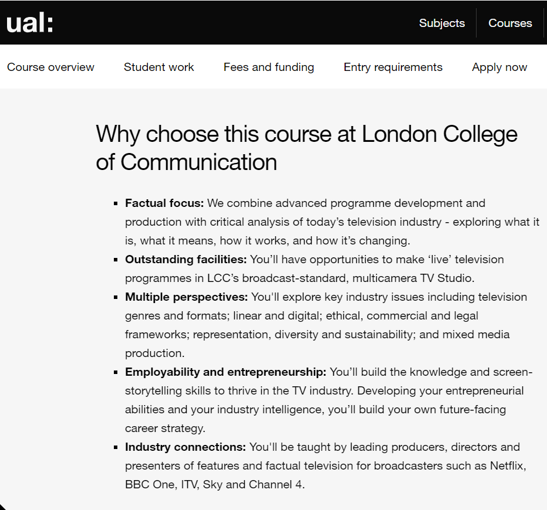Image resolution: width=547 pixels, height=510 pixels.
Task: Click the bullet marker beside Factual focus
Action: pos(116,203)
